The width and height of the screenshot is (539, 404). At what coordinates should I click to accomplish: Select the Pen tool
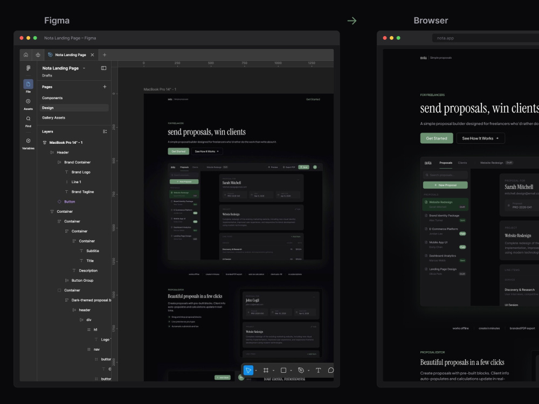tap(301, 371)
